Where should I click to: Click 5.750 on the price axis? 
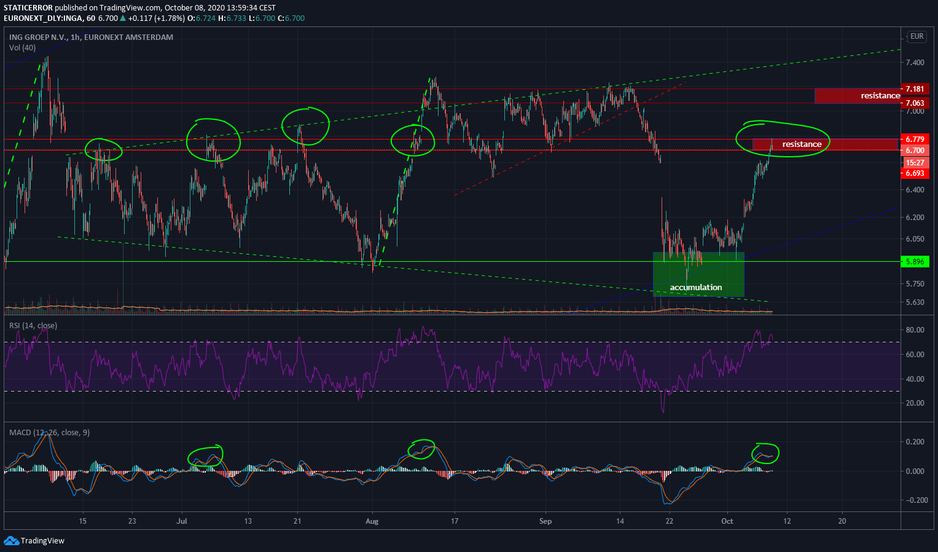(x=915, y=284)
